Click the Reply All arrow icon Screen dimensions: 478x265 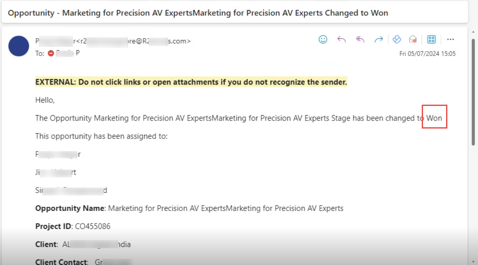tap(360, 39)
